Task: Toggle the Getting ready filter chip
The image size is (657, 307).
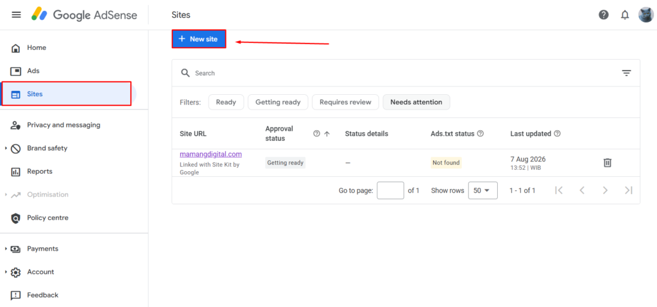Action: (x=278, y=102)
